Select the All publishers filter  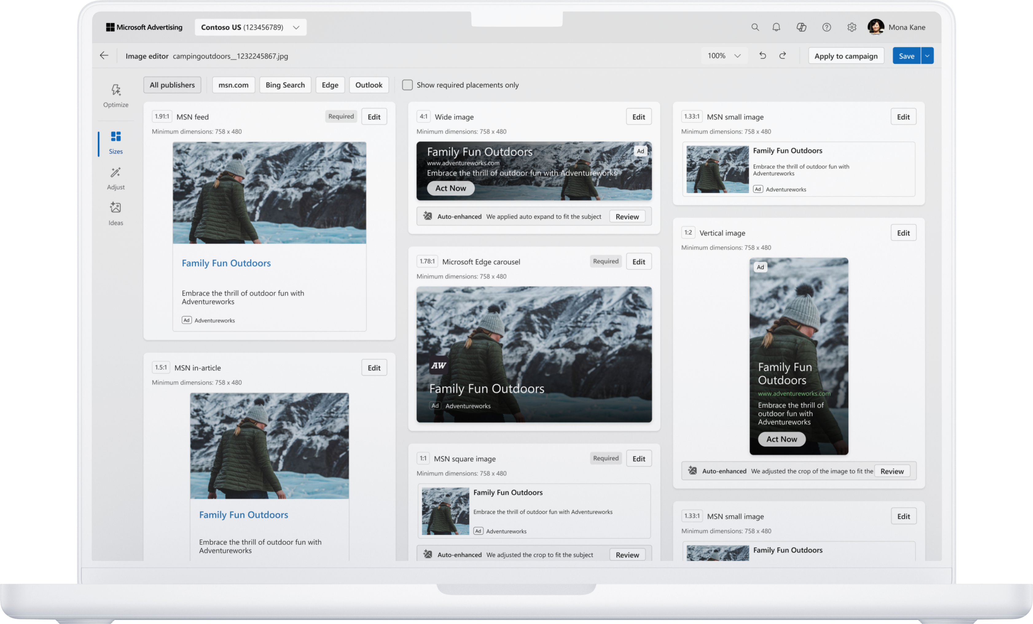172,85
